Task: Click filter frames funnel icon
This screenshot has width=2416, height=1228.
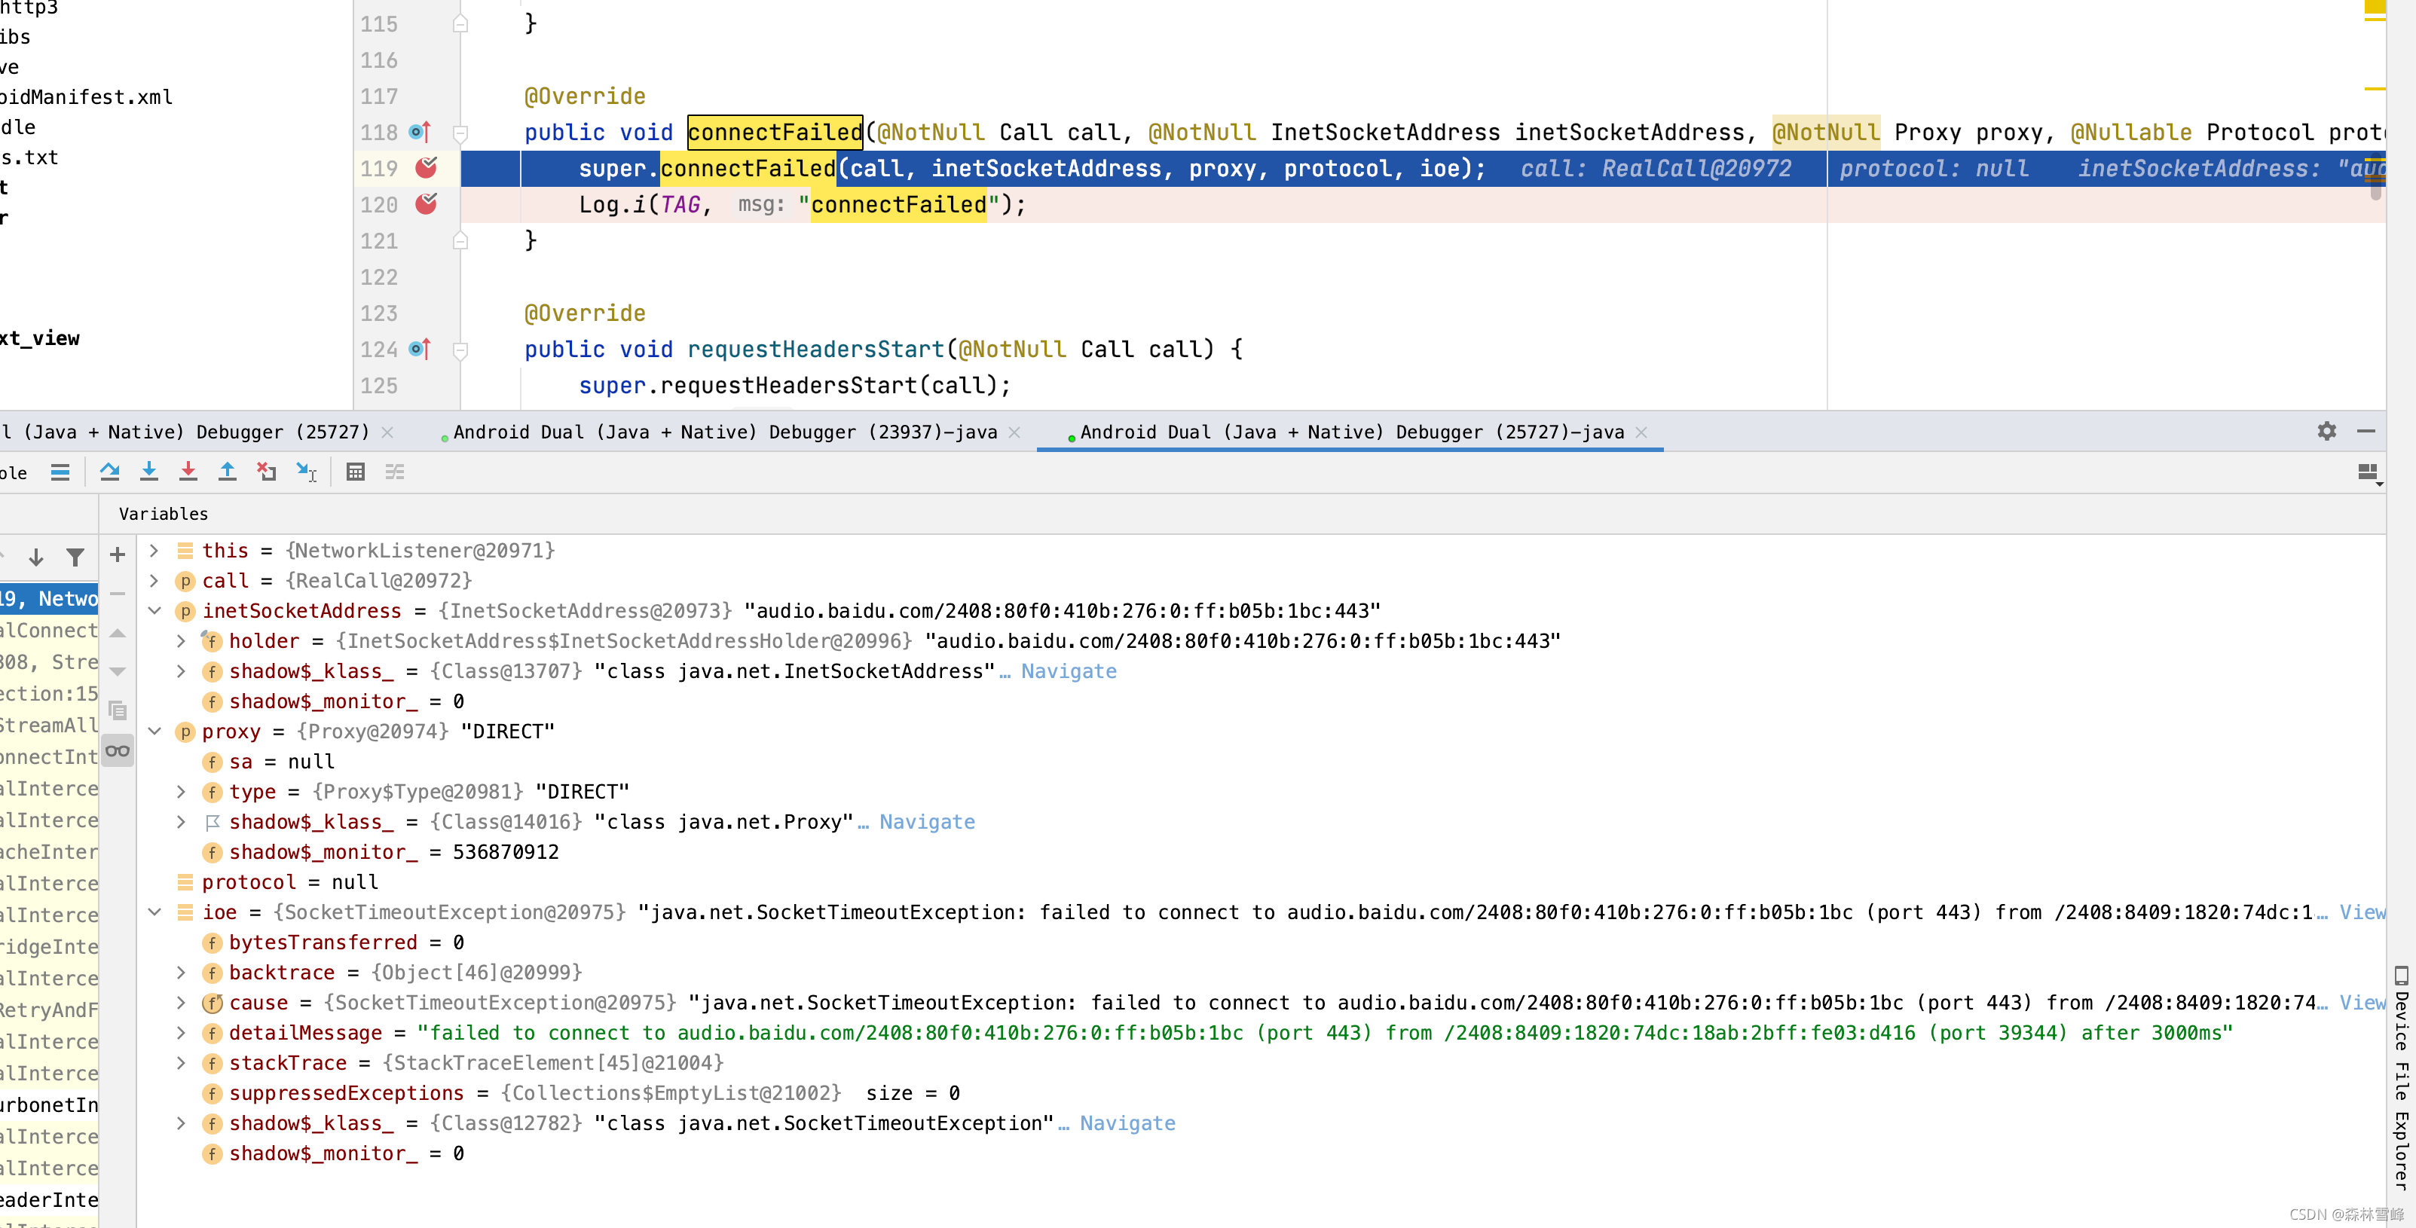Action: [75, 557]
